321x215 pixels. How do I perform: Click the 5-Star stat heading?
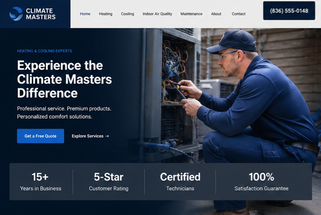[109, 177]
